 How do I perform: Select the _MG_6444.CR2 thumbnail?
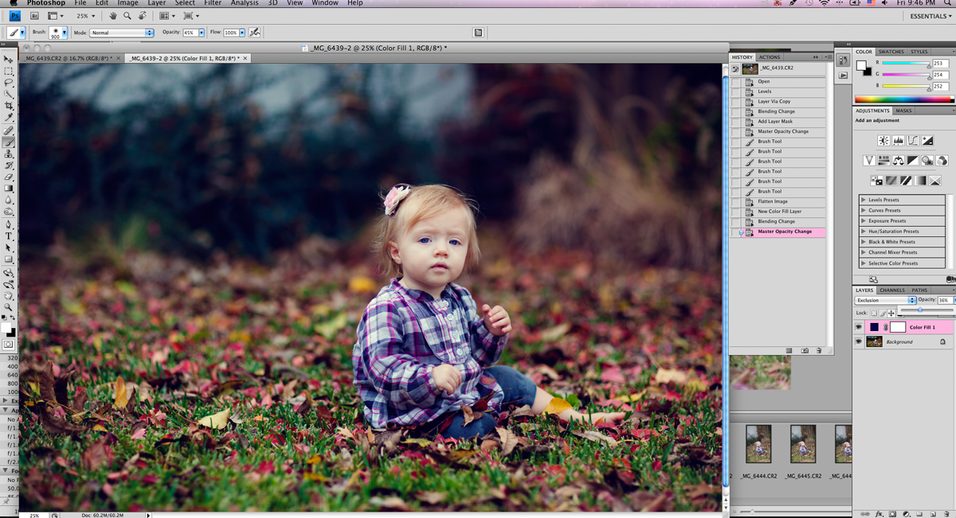tap(758, 443)
